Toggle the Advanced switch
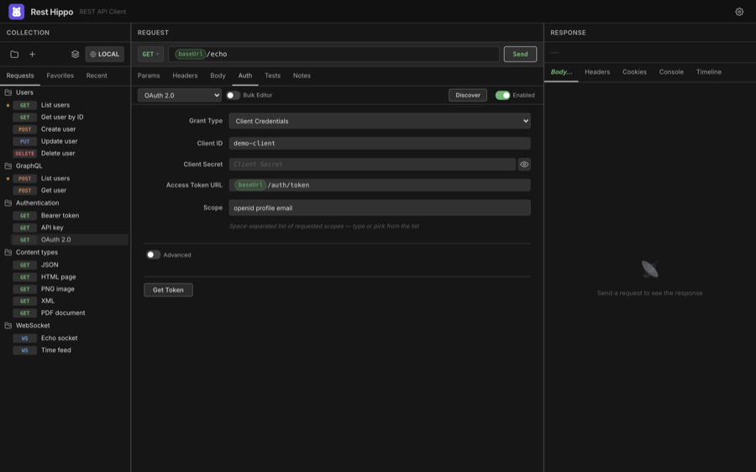Viewport: 756px width, 472px height. [x=154, y=254]
